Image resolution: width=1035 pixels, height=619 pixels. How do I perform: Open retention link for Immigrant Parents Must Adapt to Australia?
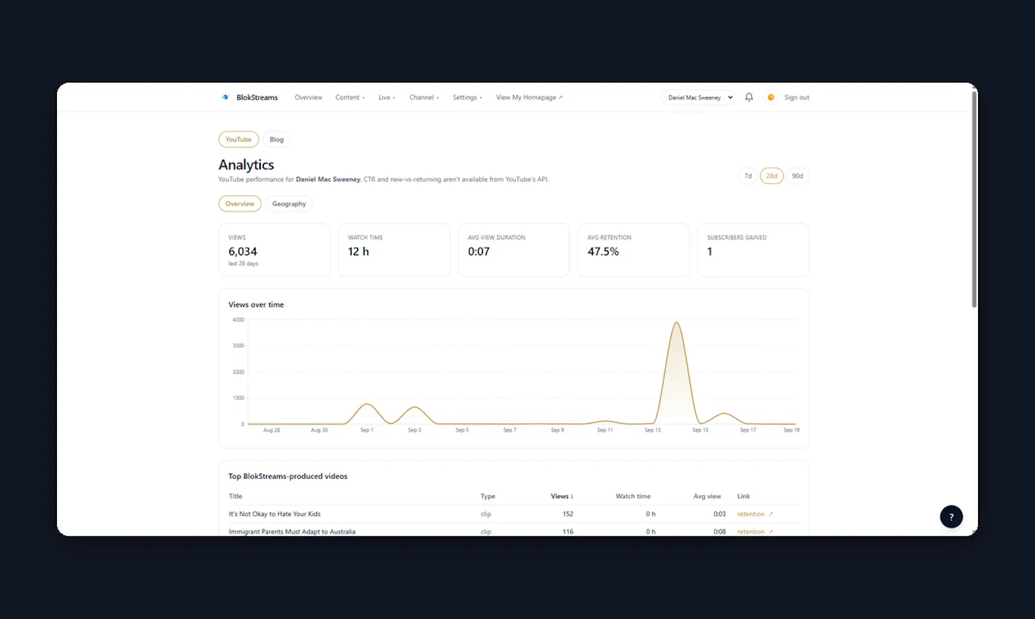pos(755,532)
